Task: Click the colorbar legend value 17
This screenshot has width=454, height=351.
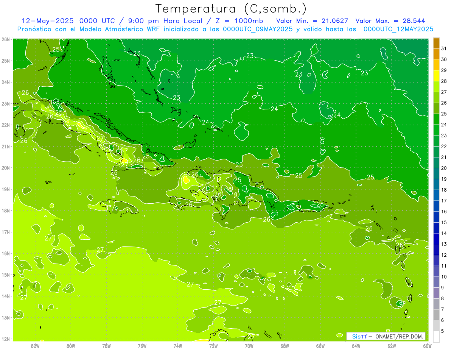Action: (444, 201)
